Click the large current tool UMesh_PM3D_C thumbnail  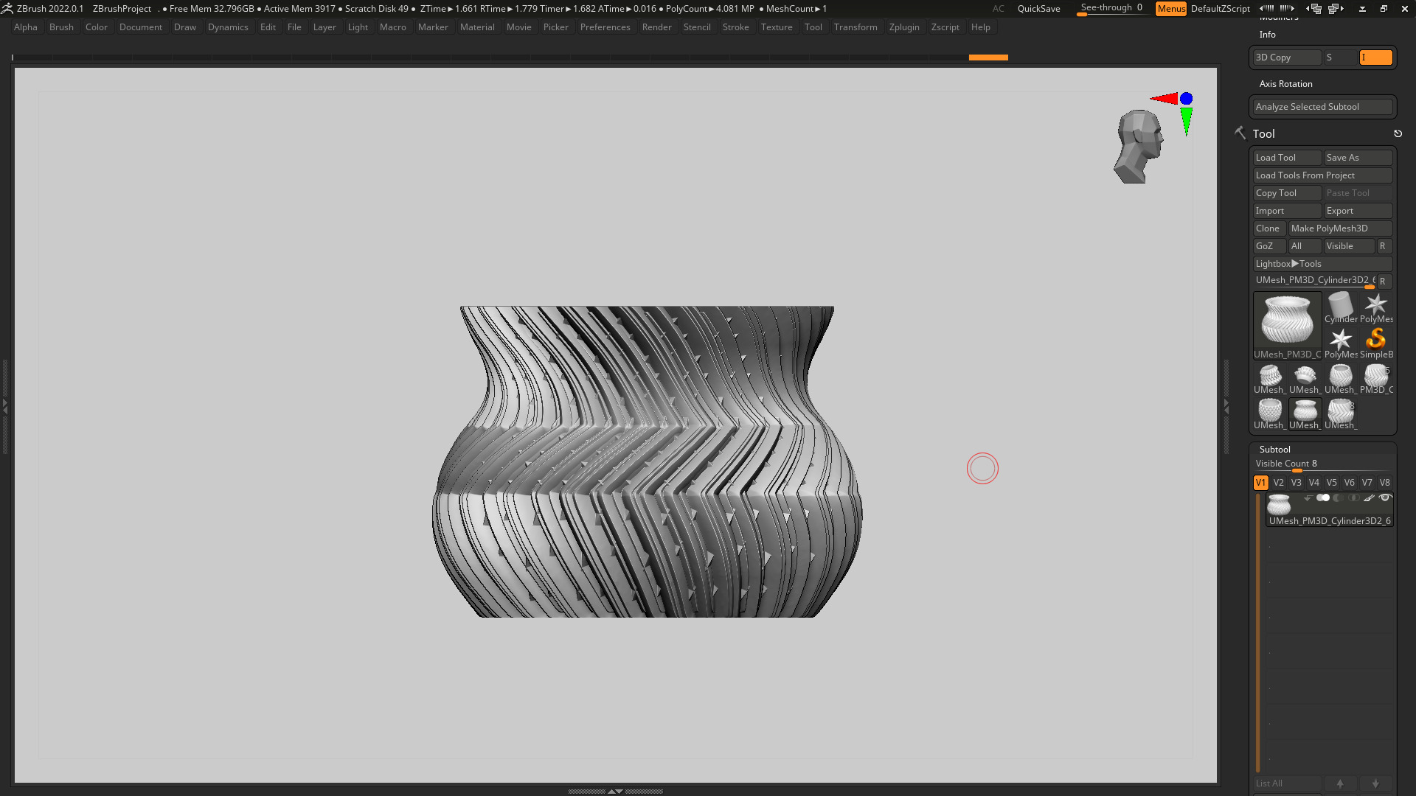tap(1287, 325)
